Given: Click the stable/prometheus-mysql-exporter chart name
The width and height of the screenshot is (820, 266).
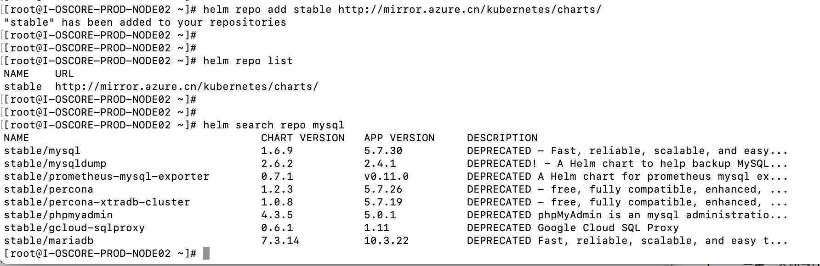Looking at the screenshot, I should point(107,177).
